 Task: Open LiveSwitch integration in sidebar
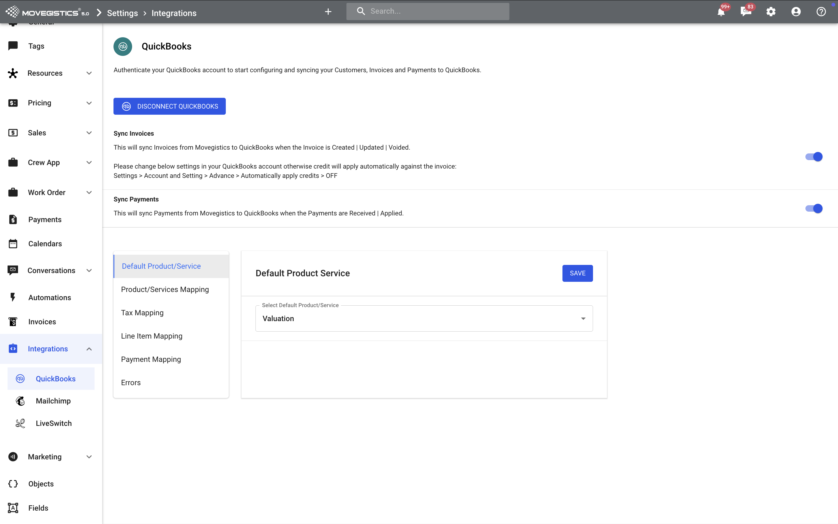click(54, 423)
